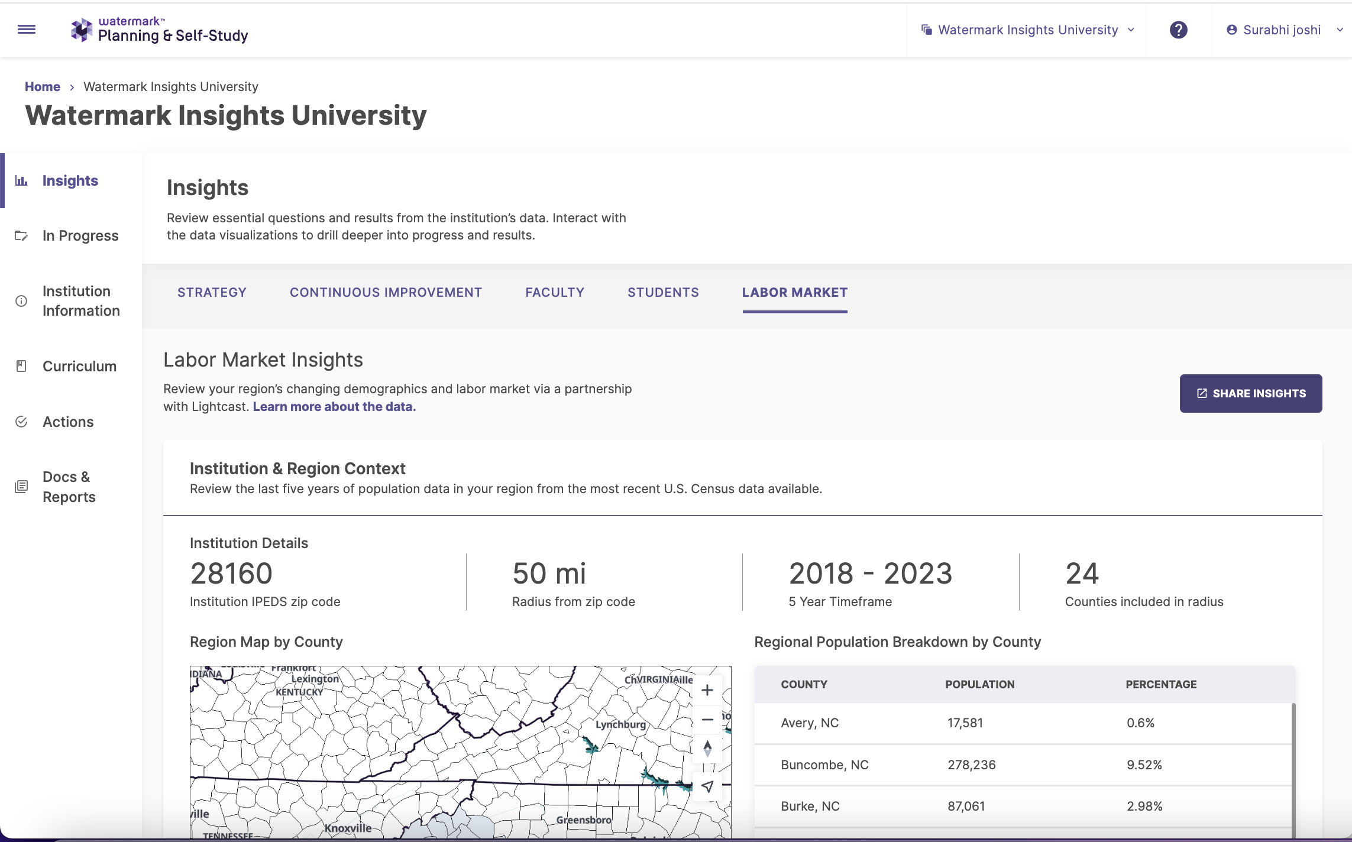Click the Population column header
The width and height of the screenshot is (1352, 842).
979,685
